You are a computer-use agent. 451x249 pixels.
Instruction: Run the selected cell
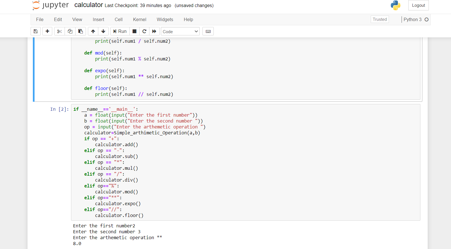120,31
